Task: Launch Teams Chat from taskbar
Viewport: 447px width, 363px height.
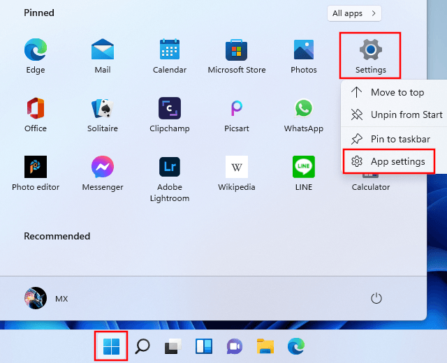Action: click(235, 346)
